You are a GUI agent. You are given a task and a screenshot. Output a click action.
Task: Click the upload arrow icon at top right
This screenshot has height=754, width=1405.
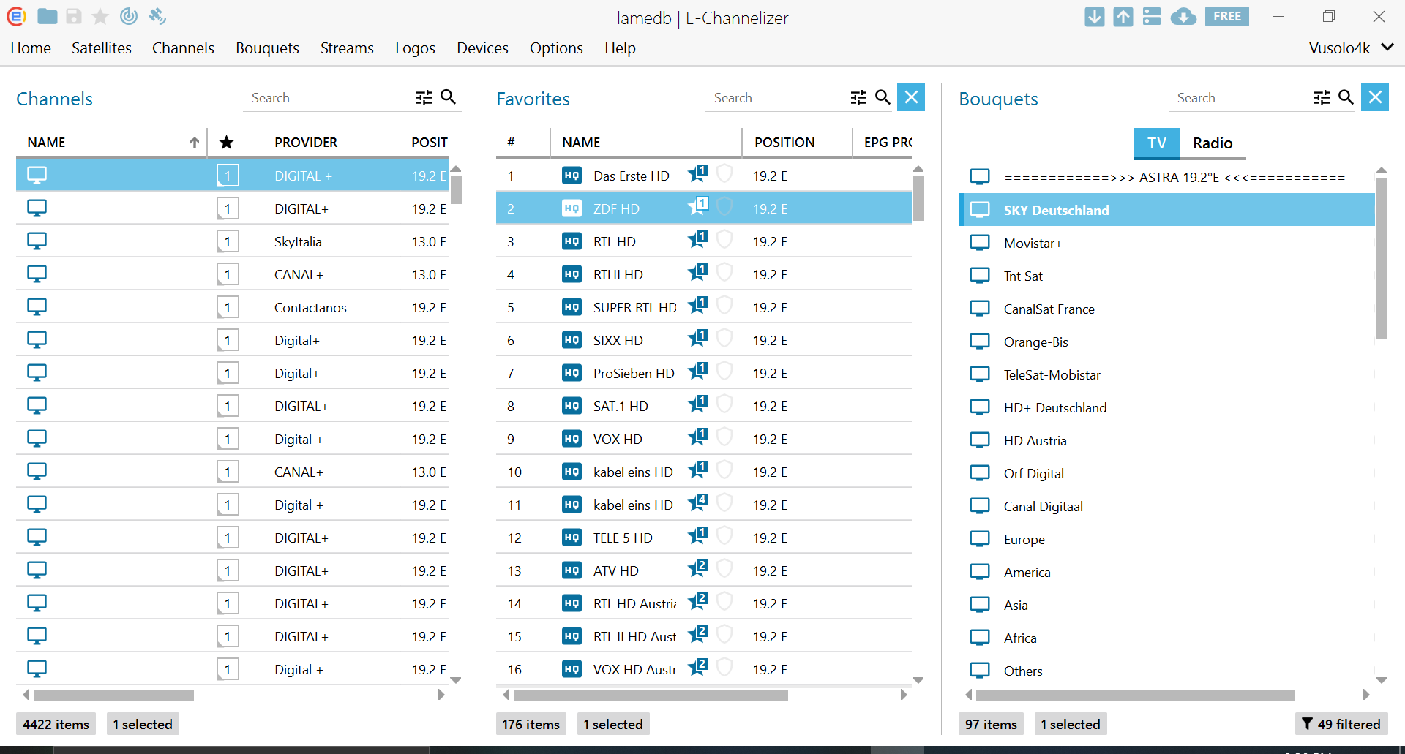coord(1123,17)
